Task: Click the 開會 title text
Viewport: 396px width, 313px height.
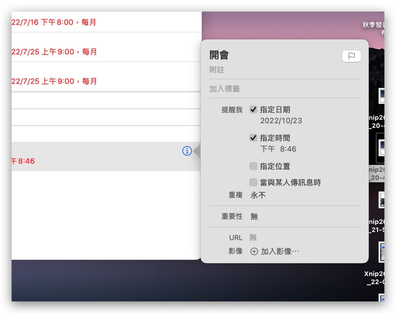Action: coord(219,55)
